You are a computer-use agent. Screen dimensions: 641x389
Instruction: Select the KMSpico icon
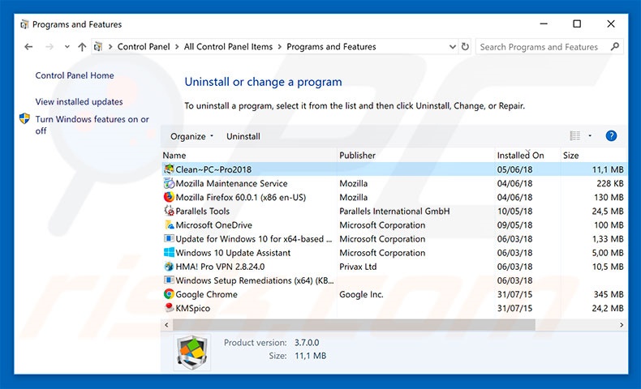click(169, 307)
